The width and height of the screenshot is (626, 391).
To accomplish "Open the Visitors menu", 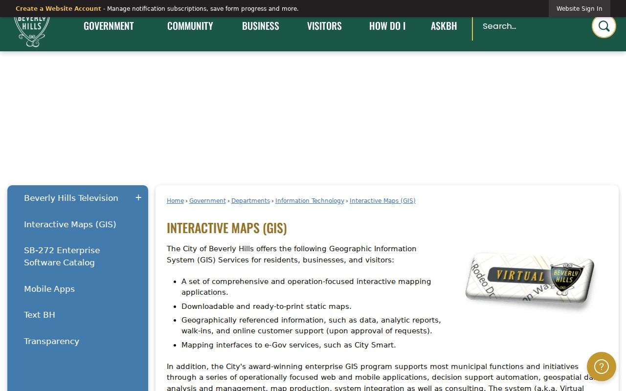I will pos(324,26).
